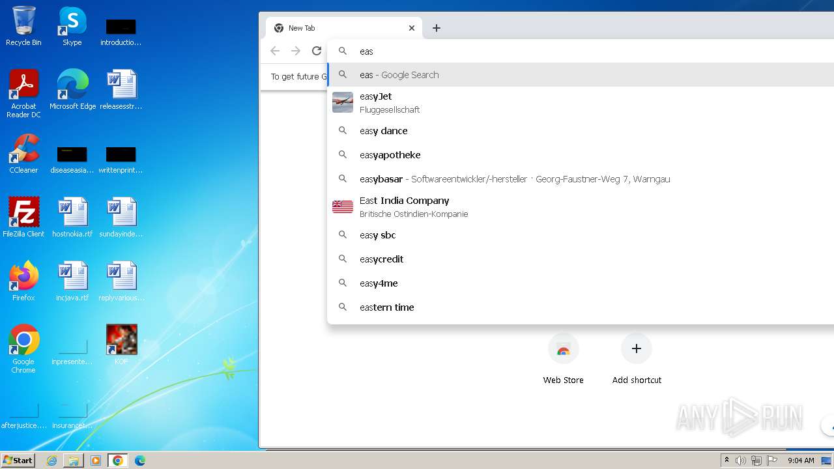The width and height of the screenshot is (834, 469).
Task: Select the East India Company suggestion
Action: pos(581,207)
